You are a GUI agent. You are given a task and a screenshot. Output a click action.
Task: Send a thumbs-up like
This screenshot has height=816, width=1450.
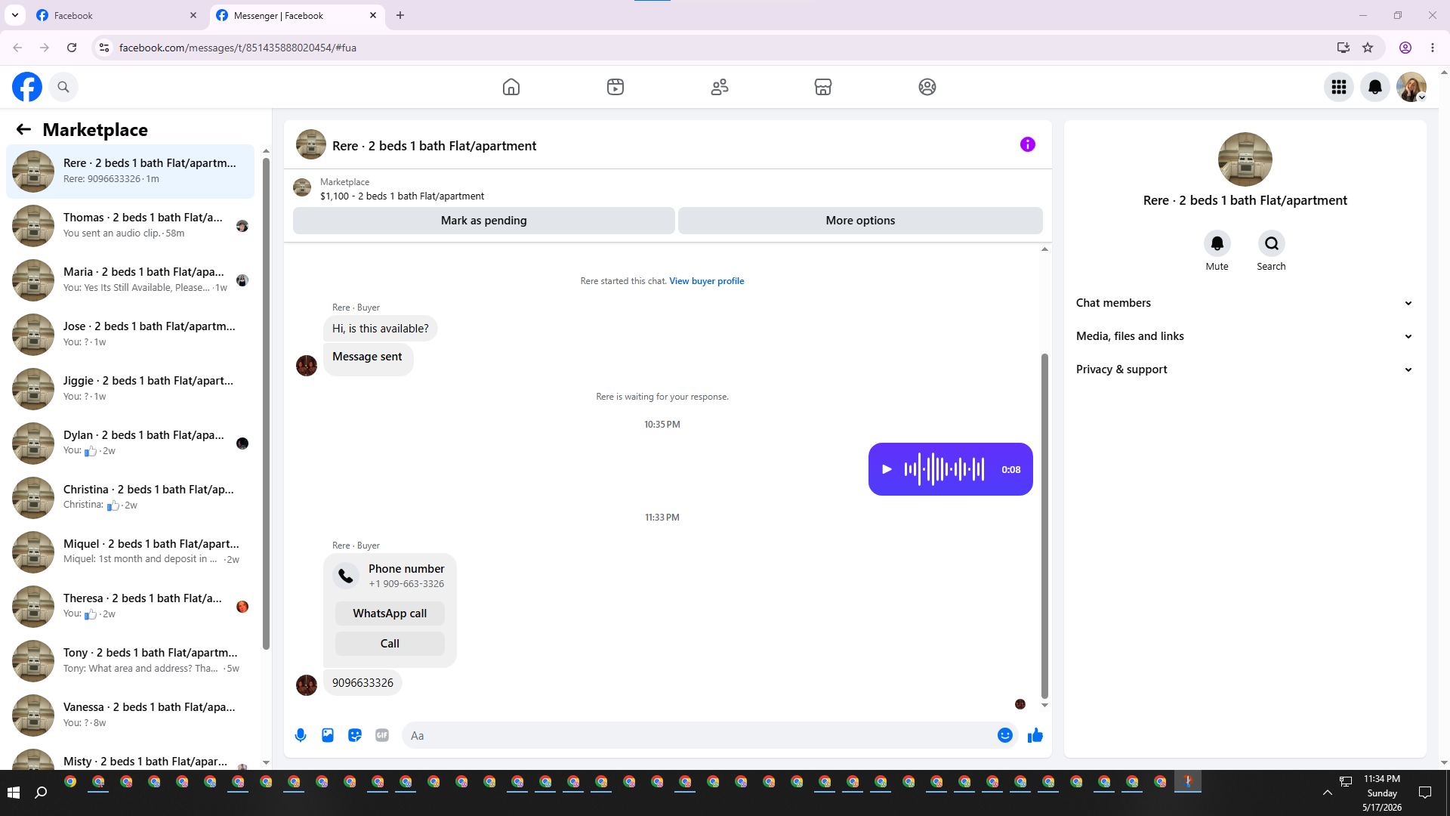[1035, 735]
